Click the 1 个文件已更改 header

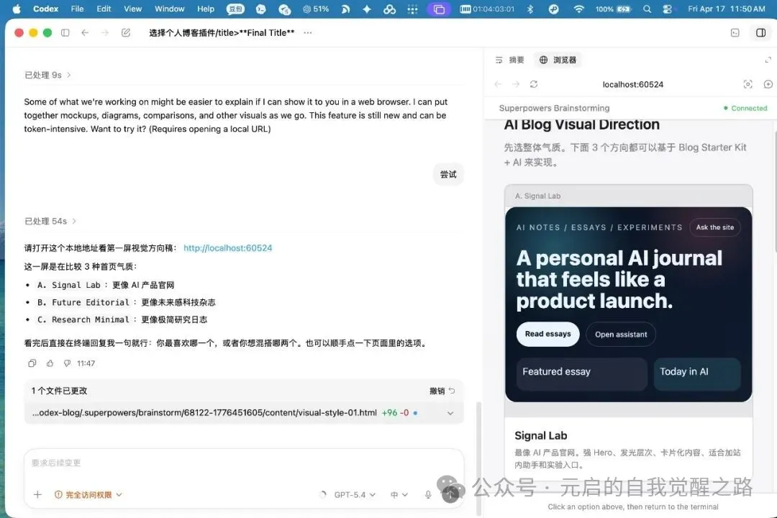pyautogui.click(x=59, y=391)
